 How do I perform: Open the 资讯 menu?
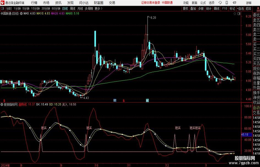click(x=58, y=3)
